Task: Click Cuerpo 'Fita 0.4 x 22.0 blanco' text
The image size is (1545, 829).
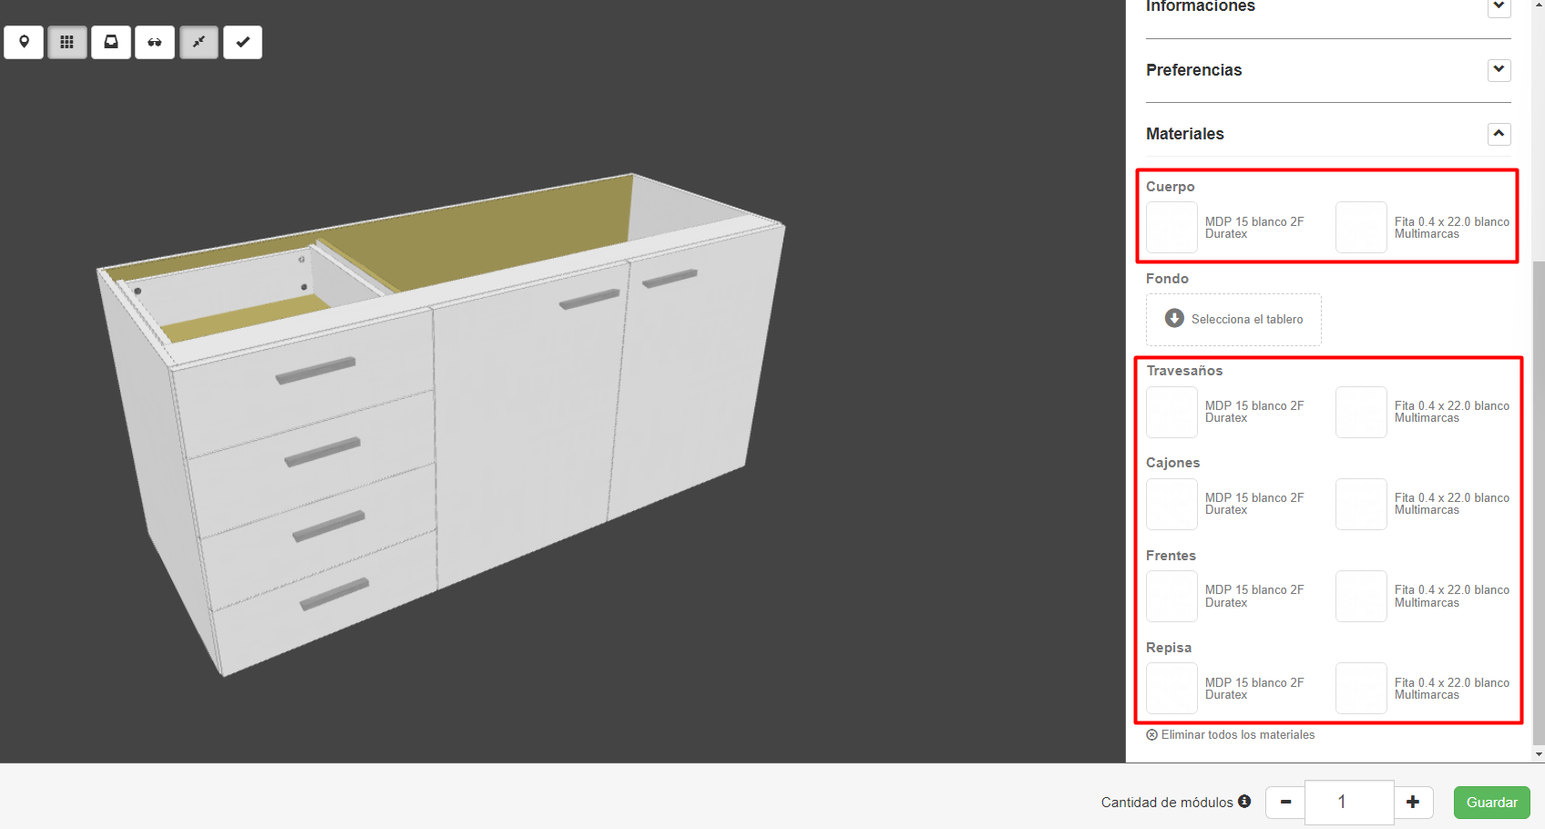Action: 1452,221
